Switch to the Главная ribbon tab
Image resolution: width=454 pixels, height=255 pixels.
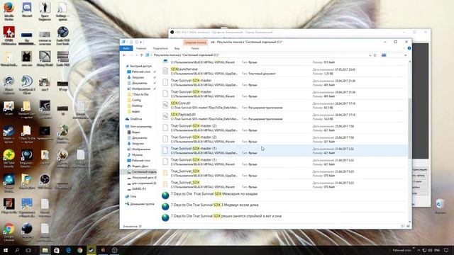(x=141, y=48)
